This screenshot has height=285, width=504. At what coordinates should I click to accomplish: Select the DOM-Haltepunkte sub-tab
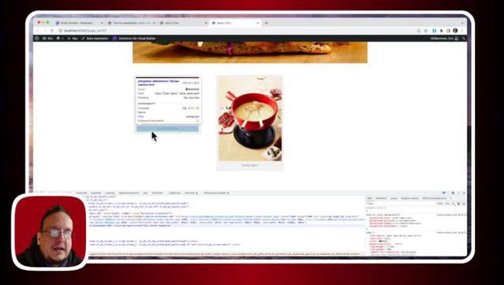pyautogui.click(x=435, y=198)
